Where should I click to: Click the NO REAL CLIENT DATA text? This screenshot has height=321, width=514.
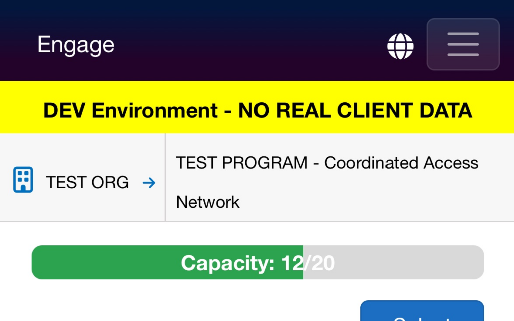(x=355, y=110)
